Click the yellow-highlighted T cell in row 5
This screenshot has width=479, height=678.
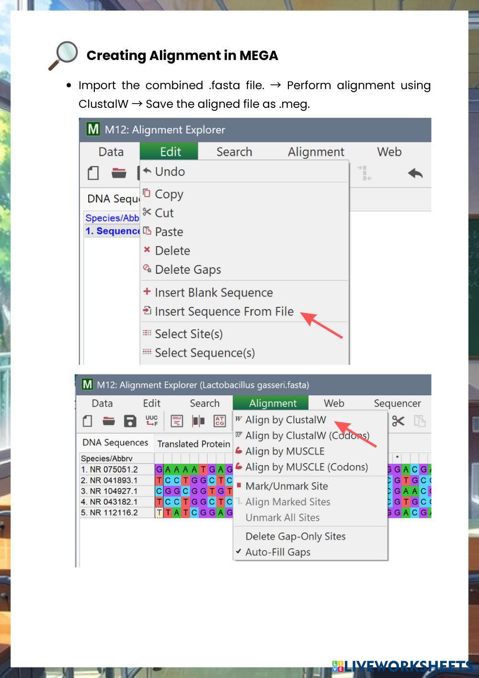(x=159, y=513)
